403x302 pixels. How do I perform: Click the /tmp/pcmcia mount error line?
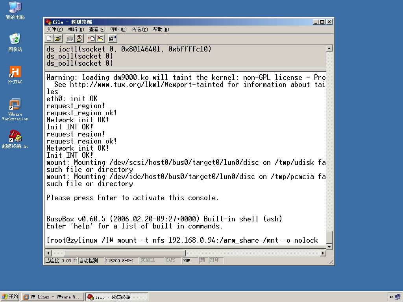click(186, 177)
